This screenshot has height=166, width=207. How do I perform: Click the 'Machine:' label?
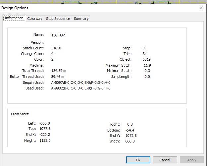(x=36, y=65)
